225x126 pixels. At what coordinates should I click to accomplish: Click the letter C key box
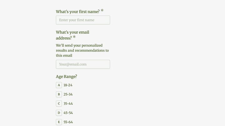[x=59, y=104]
